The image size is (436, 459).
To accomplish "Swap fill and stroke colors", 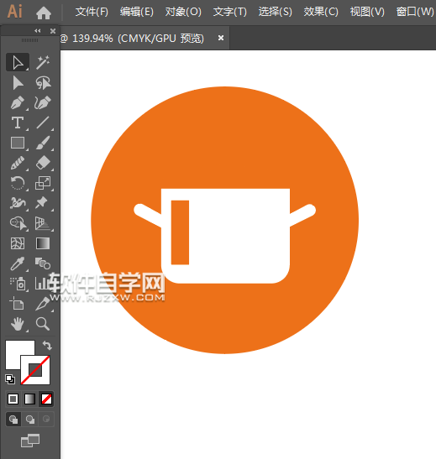I will 47,345.
